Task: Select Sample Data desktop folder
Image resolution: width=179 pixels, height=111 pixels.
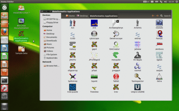Action: [x=21, y=50]
